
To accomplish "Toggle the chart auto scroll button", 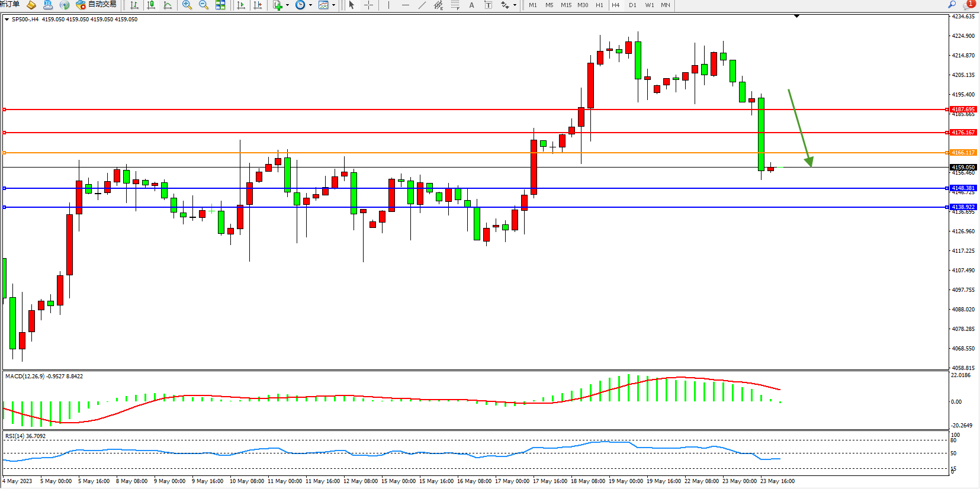I will point(241,5).
